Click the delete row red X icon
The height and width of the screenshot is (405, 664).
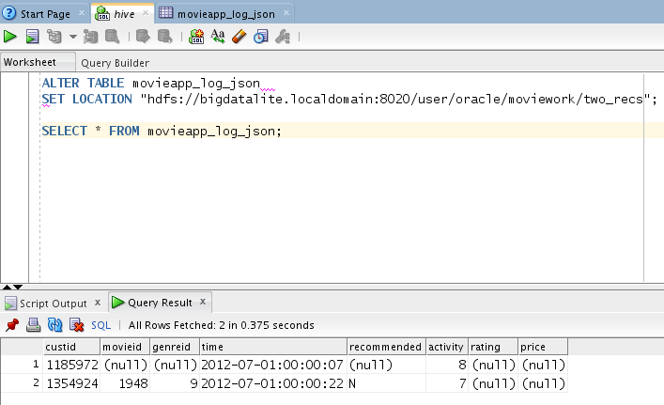coord(77,325)
